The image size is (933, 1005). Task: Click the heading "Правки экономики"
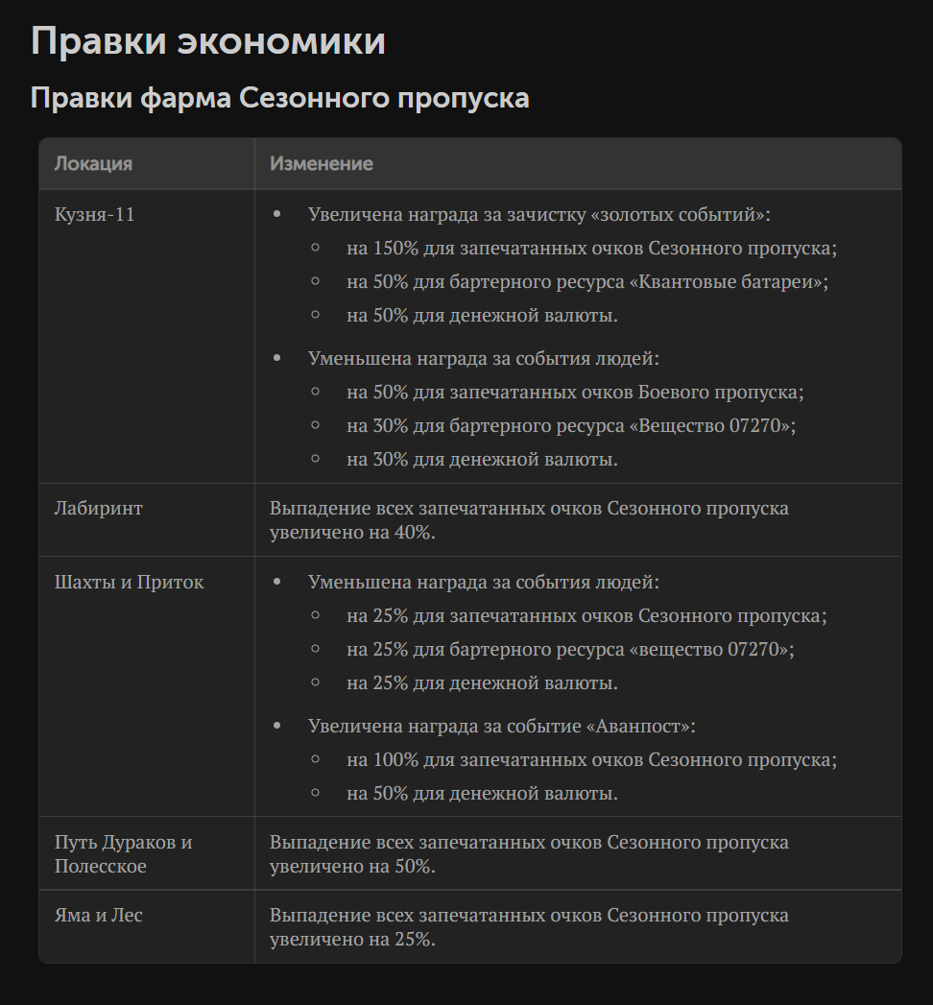point(207,41)
